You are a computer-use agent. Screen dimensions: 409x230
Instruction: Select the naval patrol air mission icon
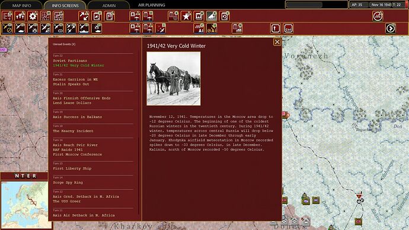coord(84,28)
